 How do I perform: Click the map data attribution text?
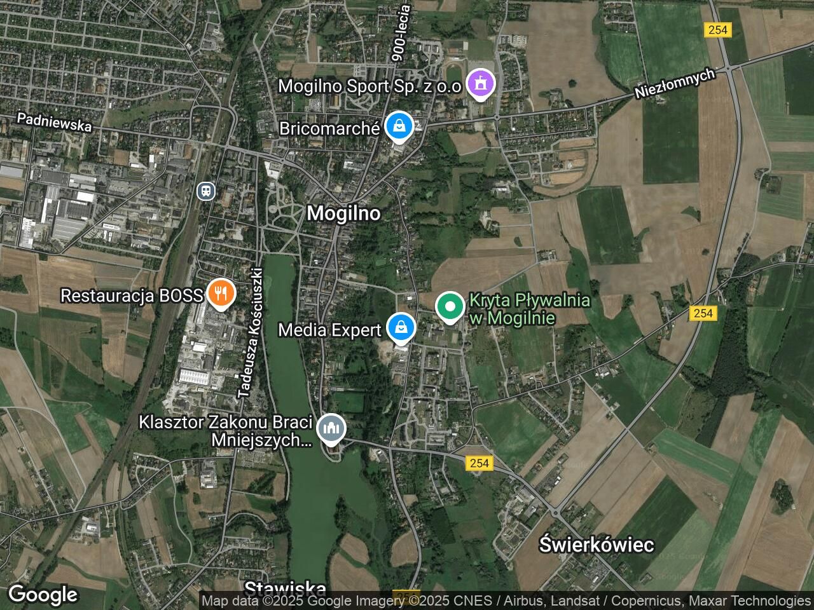click(x=506, y=600)
